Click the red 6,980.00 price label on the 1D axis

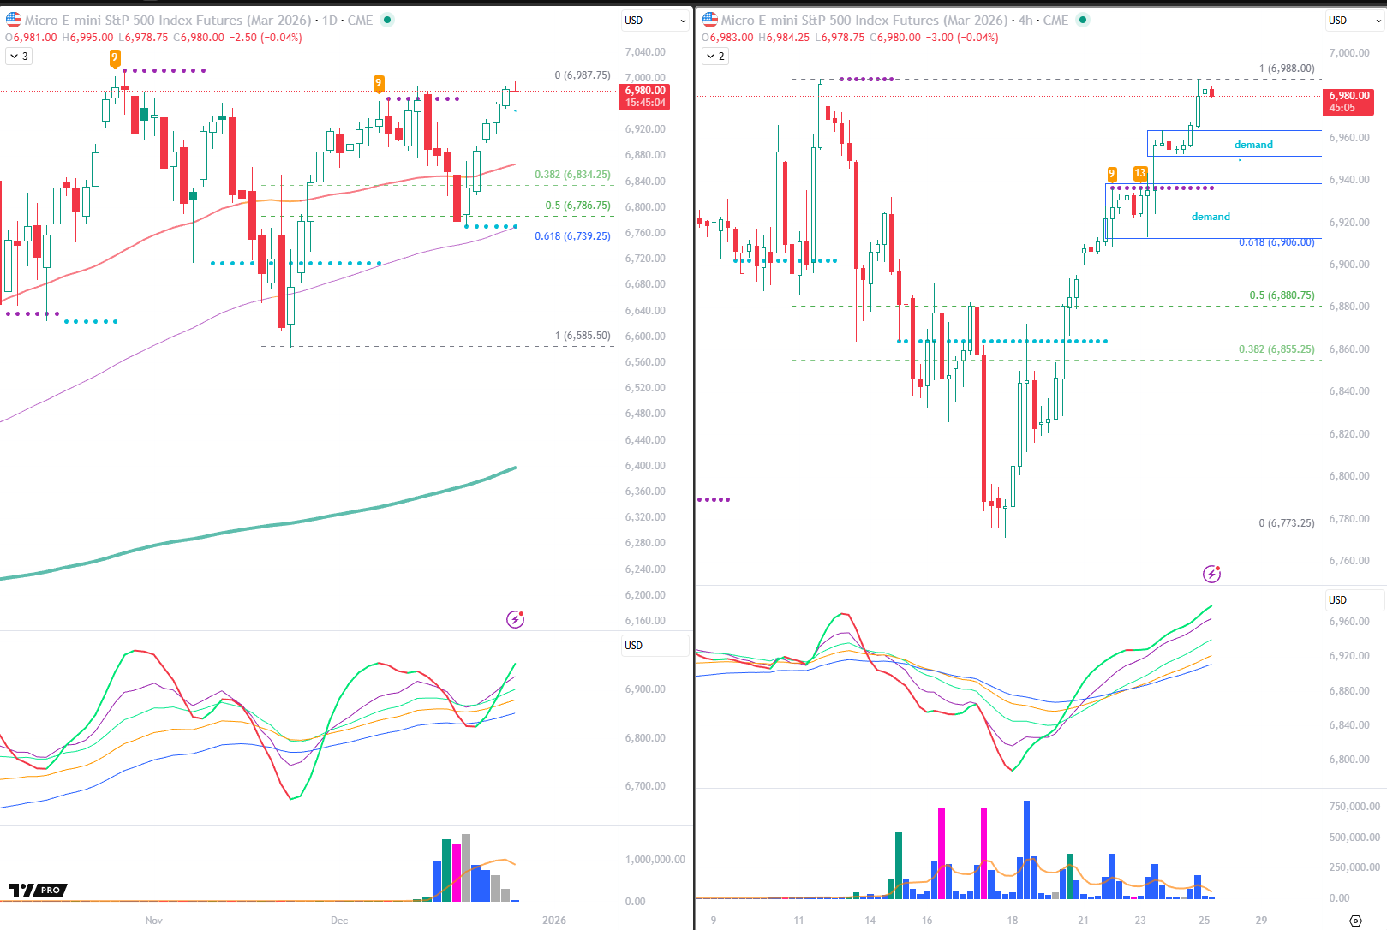644,96
